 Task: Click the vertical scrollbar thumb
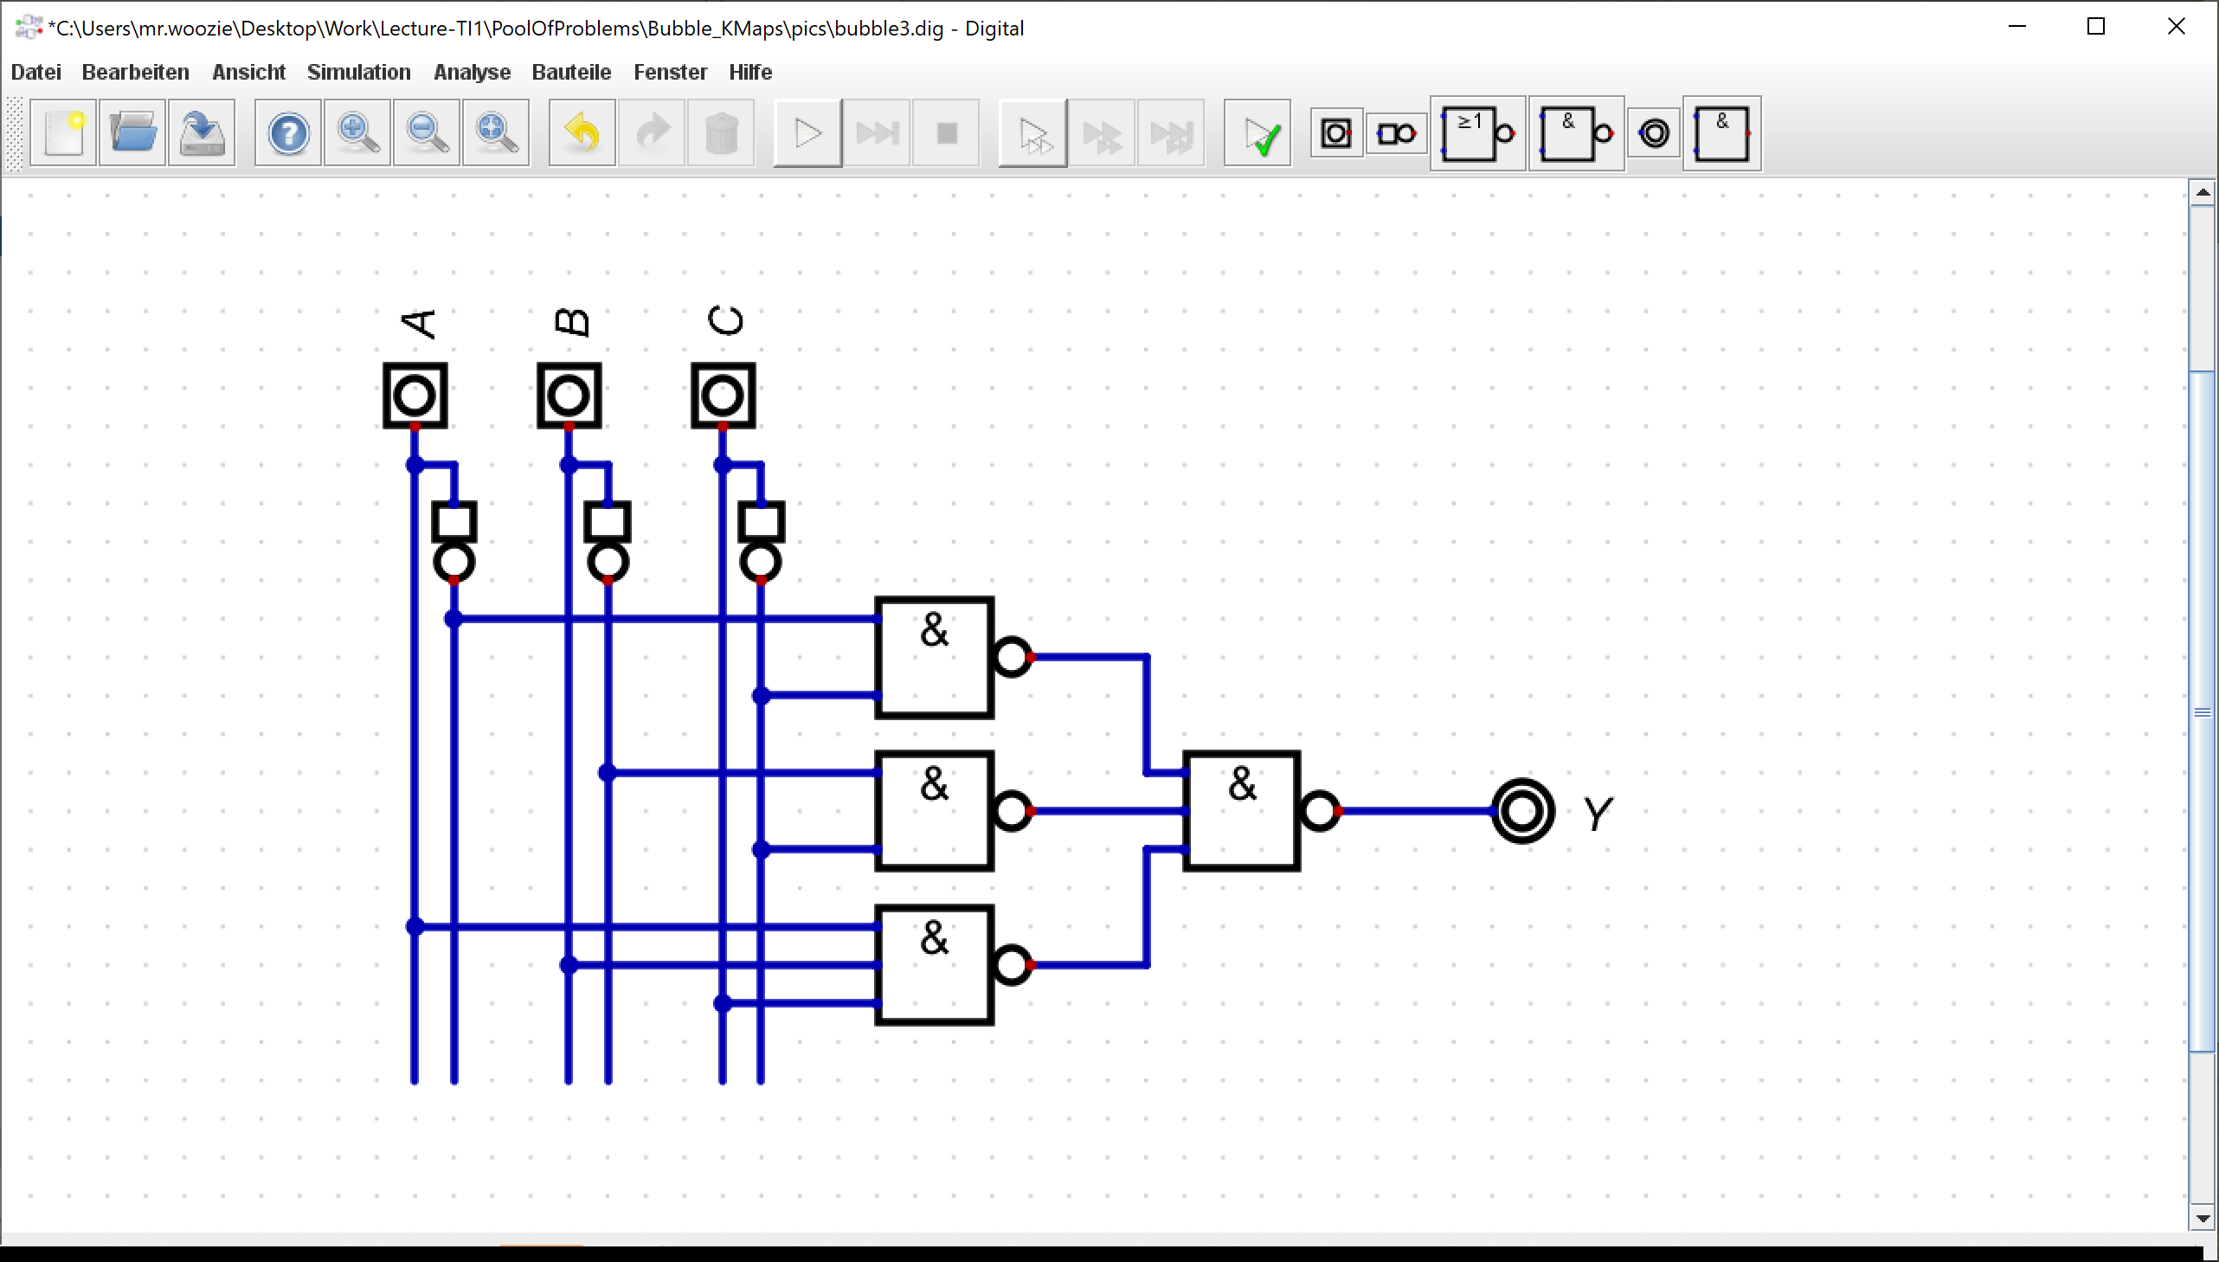[x=2203, y=711]
